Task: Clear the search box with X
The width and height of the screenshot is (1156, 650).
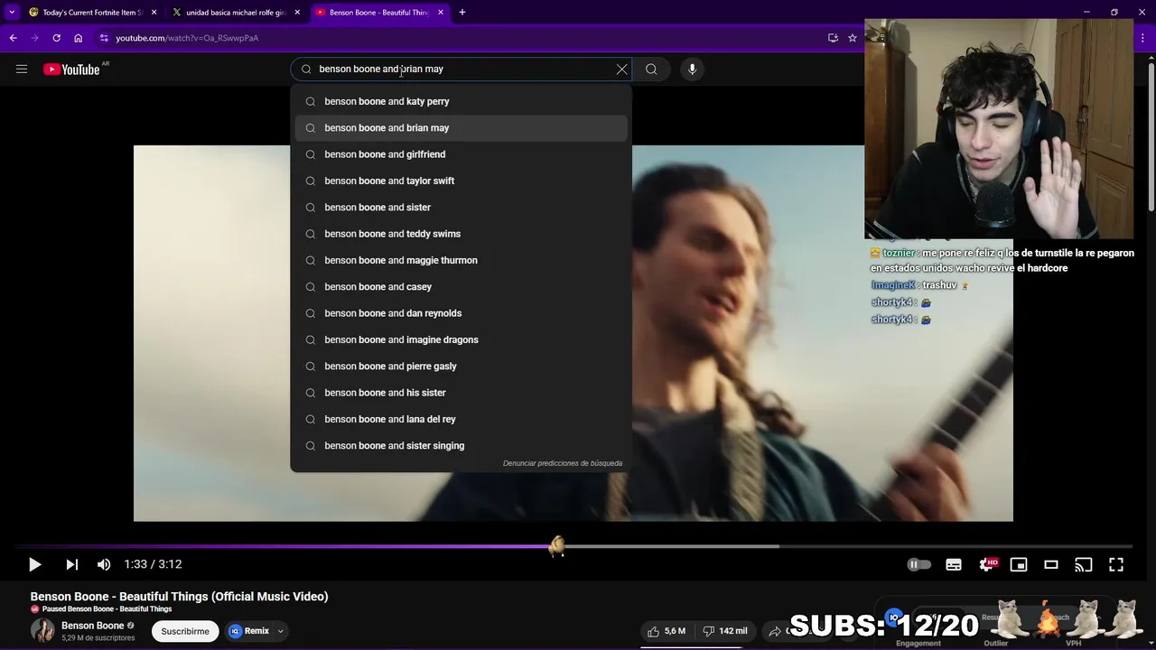Action: point(621,69)
